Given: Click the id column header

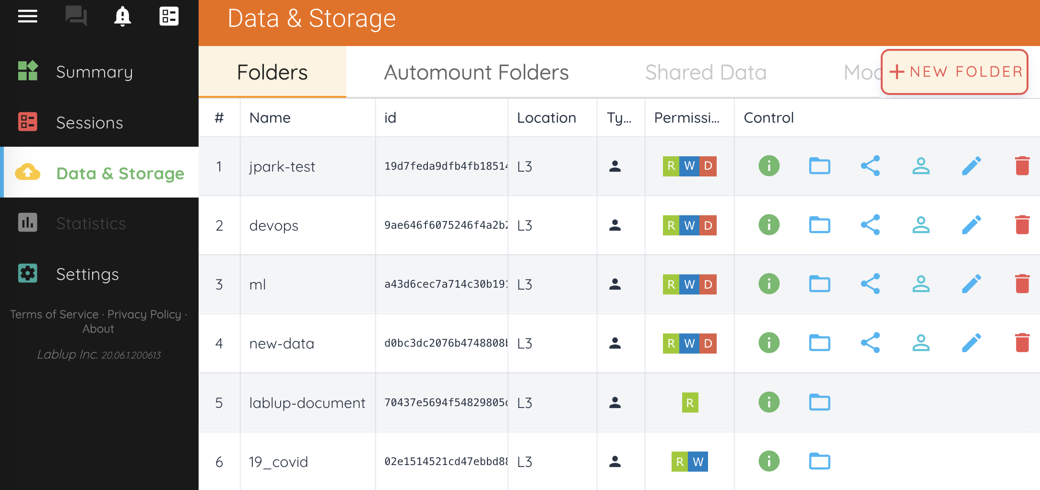Looking at the screenshot, I should click(x=390, y=117).
